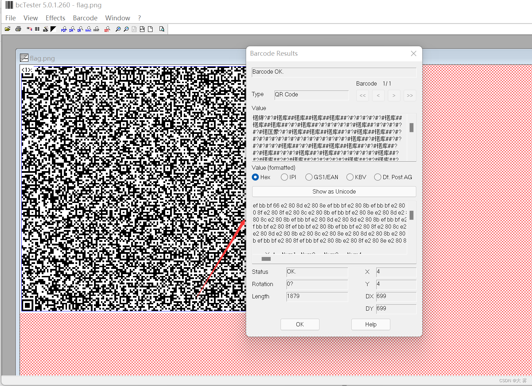This screenshot has height=386, width=532.
Task: Close the Barcode Results dialog
Action: tap(413, 53)
